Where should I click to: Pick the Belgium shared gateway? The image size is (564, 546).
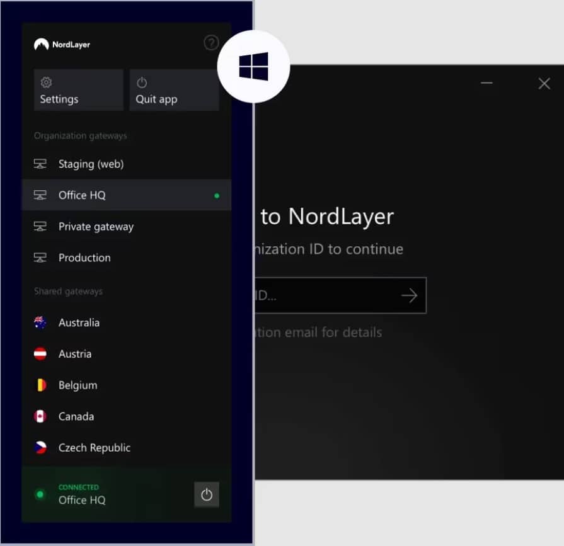pyautogui.click(x=127, y=385)
